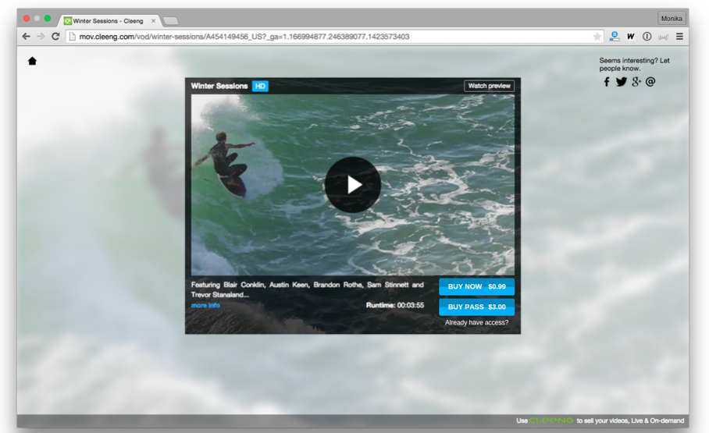Click the 'Featuring Blair Conklin' description text
This screenshot has width=709, height=433.
pos(307,289)
